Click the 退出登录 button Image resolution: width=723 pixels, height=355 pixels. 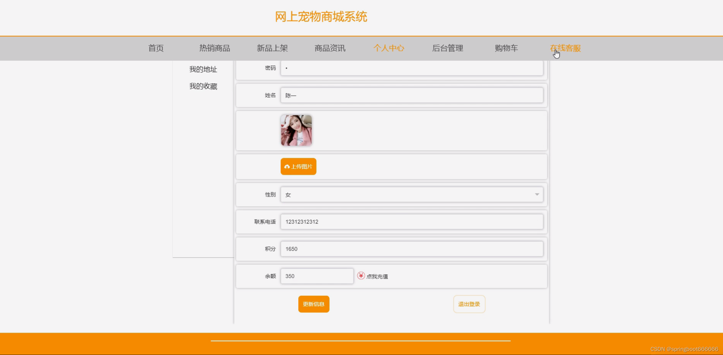click(469, 304)
